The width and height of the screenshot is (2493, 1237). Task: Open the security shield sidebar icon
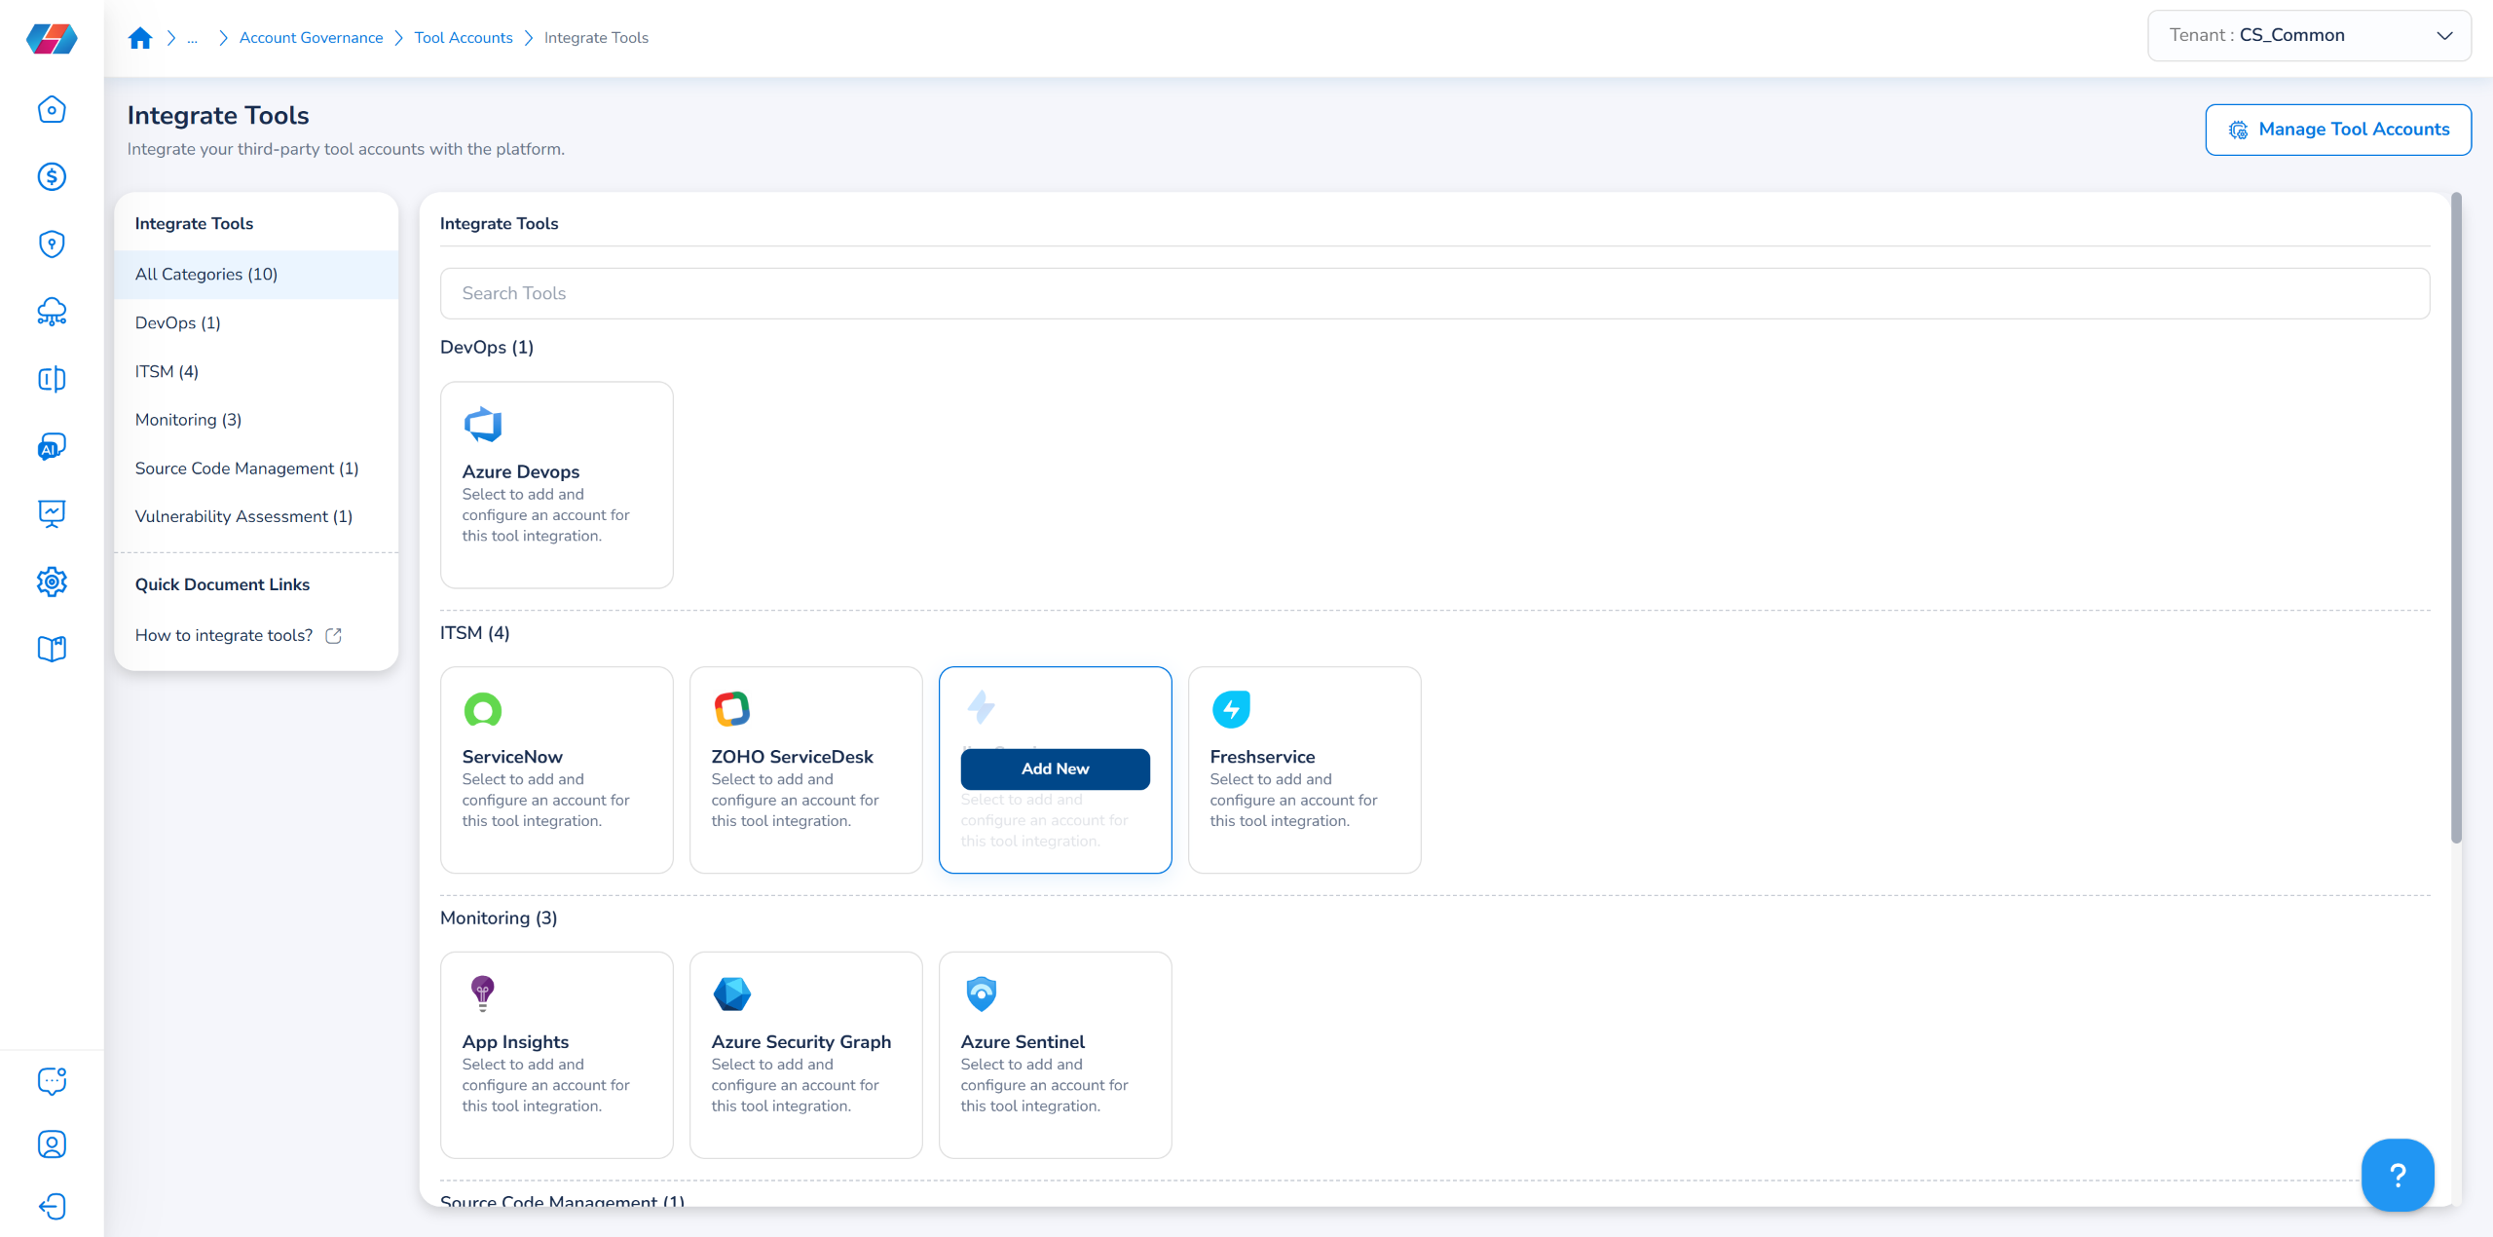click(x=52, y=244)
